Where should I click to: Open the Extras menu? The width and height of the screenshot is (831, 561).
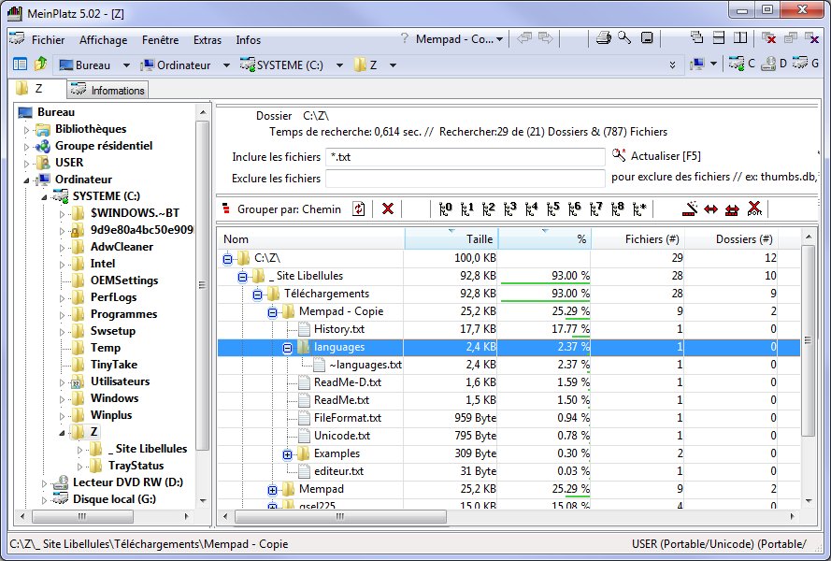point(208,40)
